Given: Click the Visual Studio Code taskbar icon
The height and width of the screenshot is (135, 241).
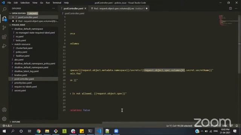Looking at the screenshot, I should point(99,131).
